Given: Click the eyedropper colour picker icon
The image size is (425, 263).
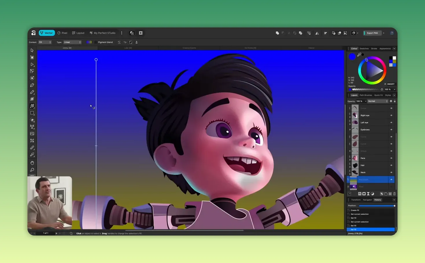Looking at the screenshot, I should 359,55.
